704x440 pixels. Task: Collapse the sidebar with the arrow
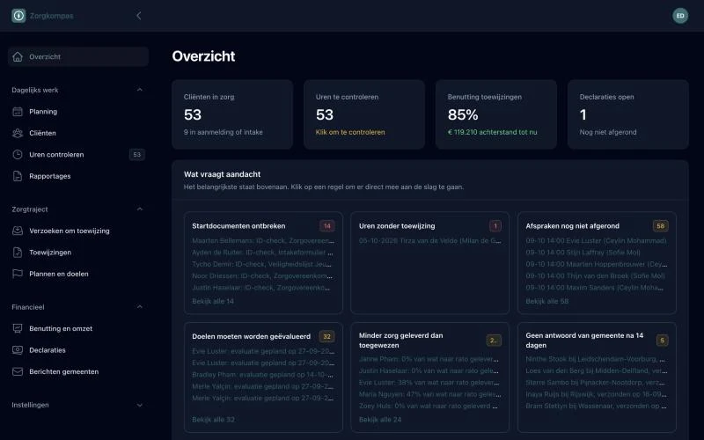pyautogui.click(x=139, y=16)
